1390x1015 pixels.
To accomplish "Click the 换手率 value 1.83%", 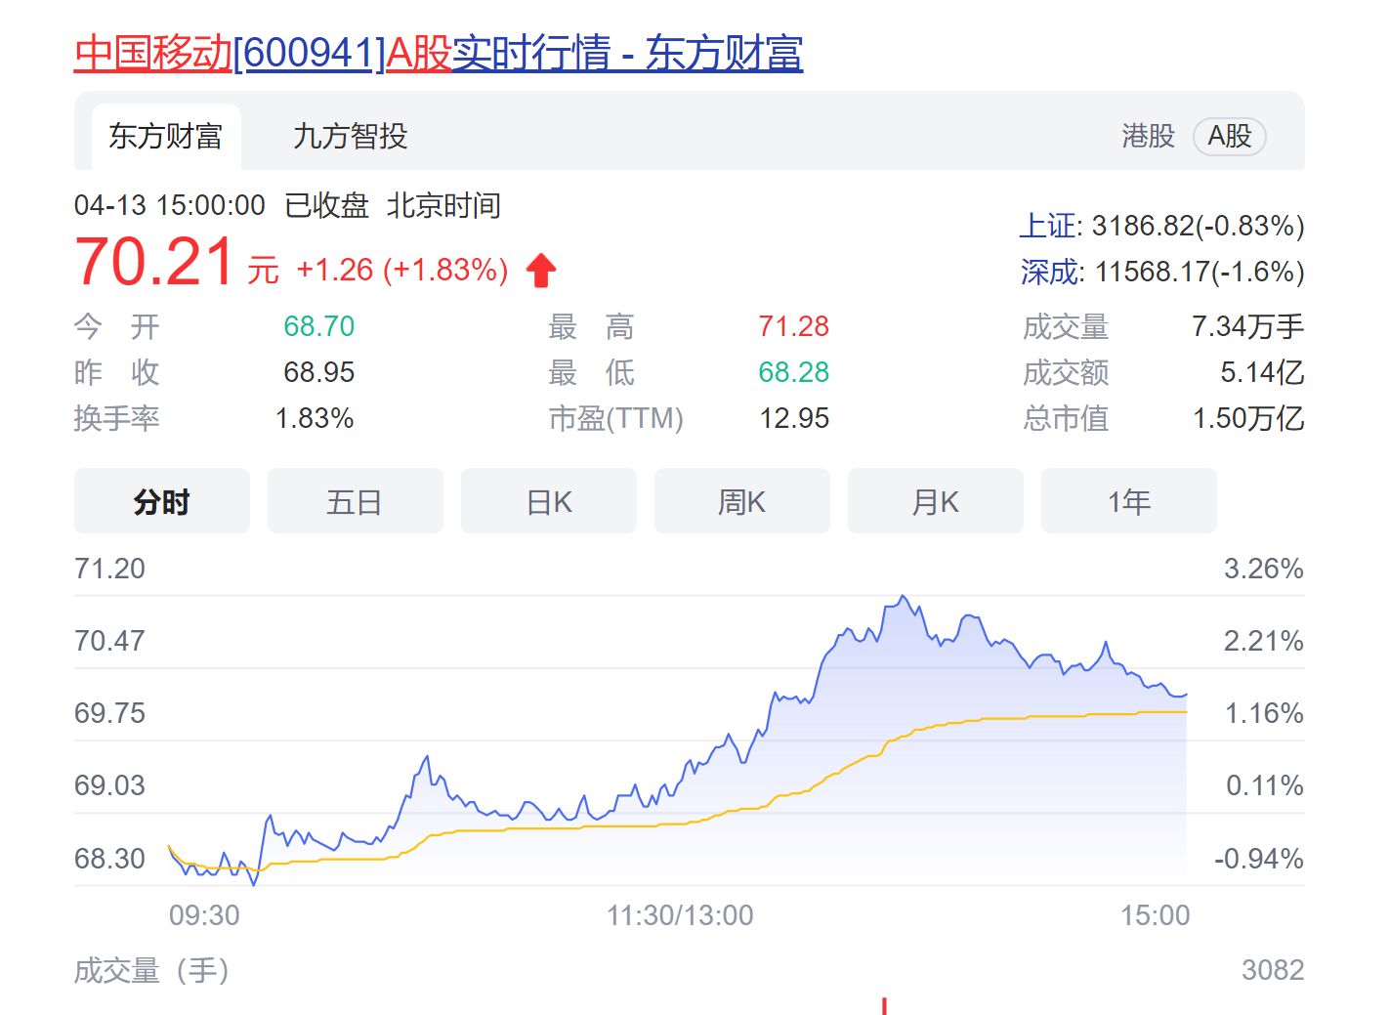I will pyautogui.click(x=315, y=418).
